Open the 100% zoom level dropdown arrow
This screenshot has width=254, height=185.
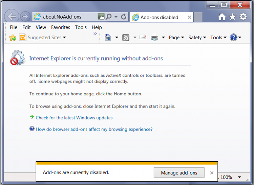click(x=239, y=177)
